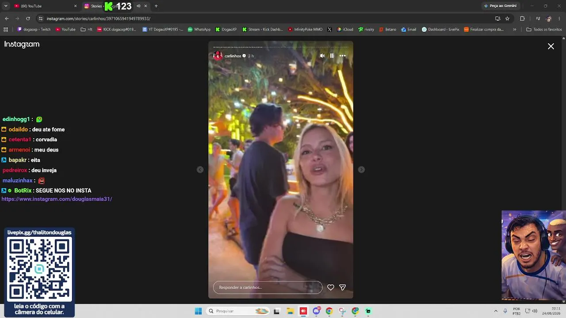Mute the Instagram story audio

point(322,56)
